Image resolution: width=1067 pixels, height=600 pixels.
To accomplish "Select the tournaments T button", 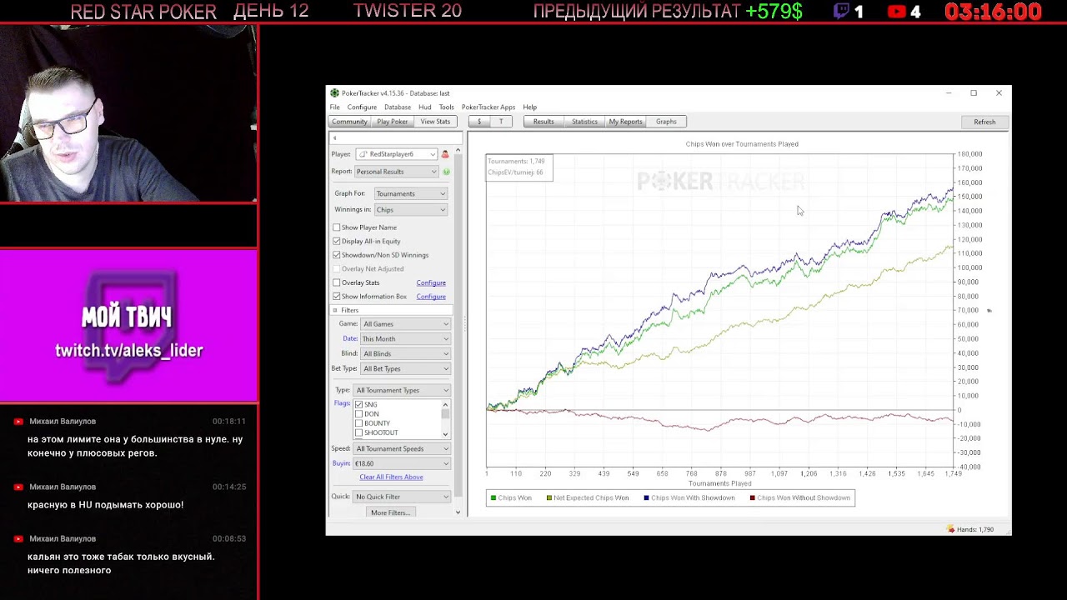I will click(501, 122).
